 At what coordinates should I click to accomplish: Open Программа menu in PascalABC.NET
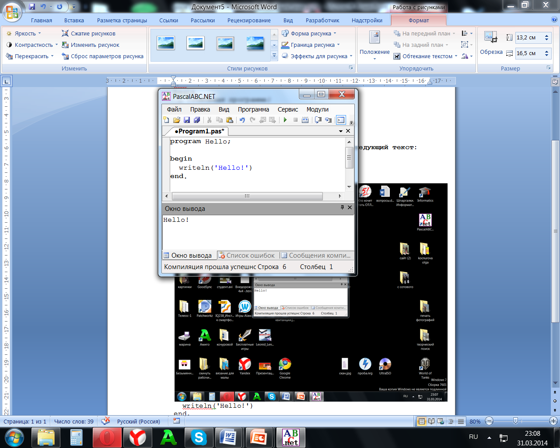[x=253, y=109]
